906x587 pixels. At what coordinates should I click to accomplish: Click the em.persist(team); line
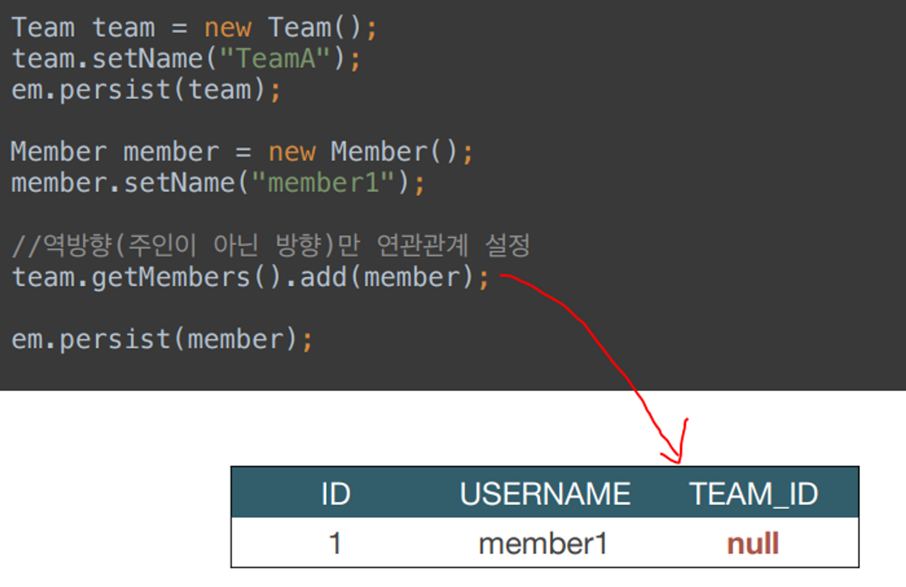click(x=146, y=91)
